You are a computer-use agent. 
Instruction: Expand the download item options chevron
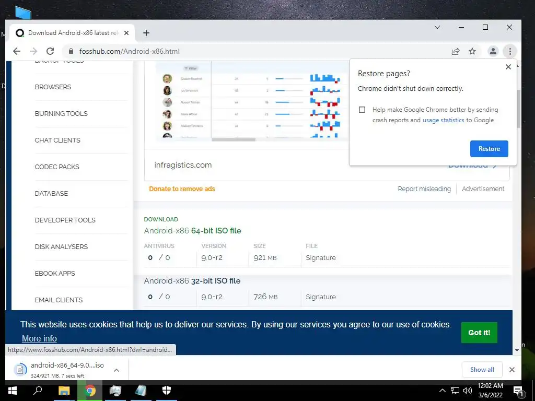click(x=117, y=370)
